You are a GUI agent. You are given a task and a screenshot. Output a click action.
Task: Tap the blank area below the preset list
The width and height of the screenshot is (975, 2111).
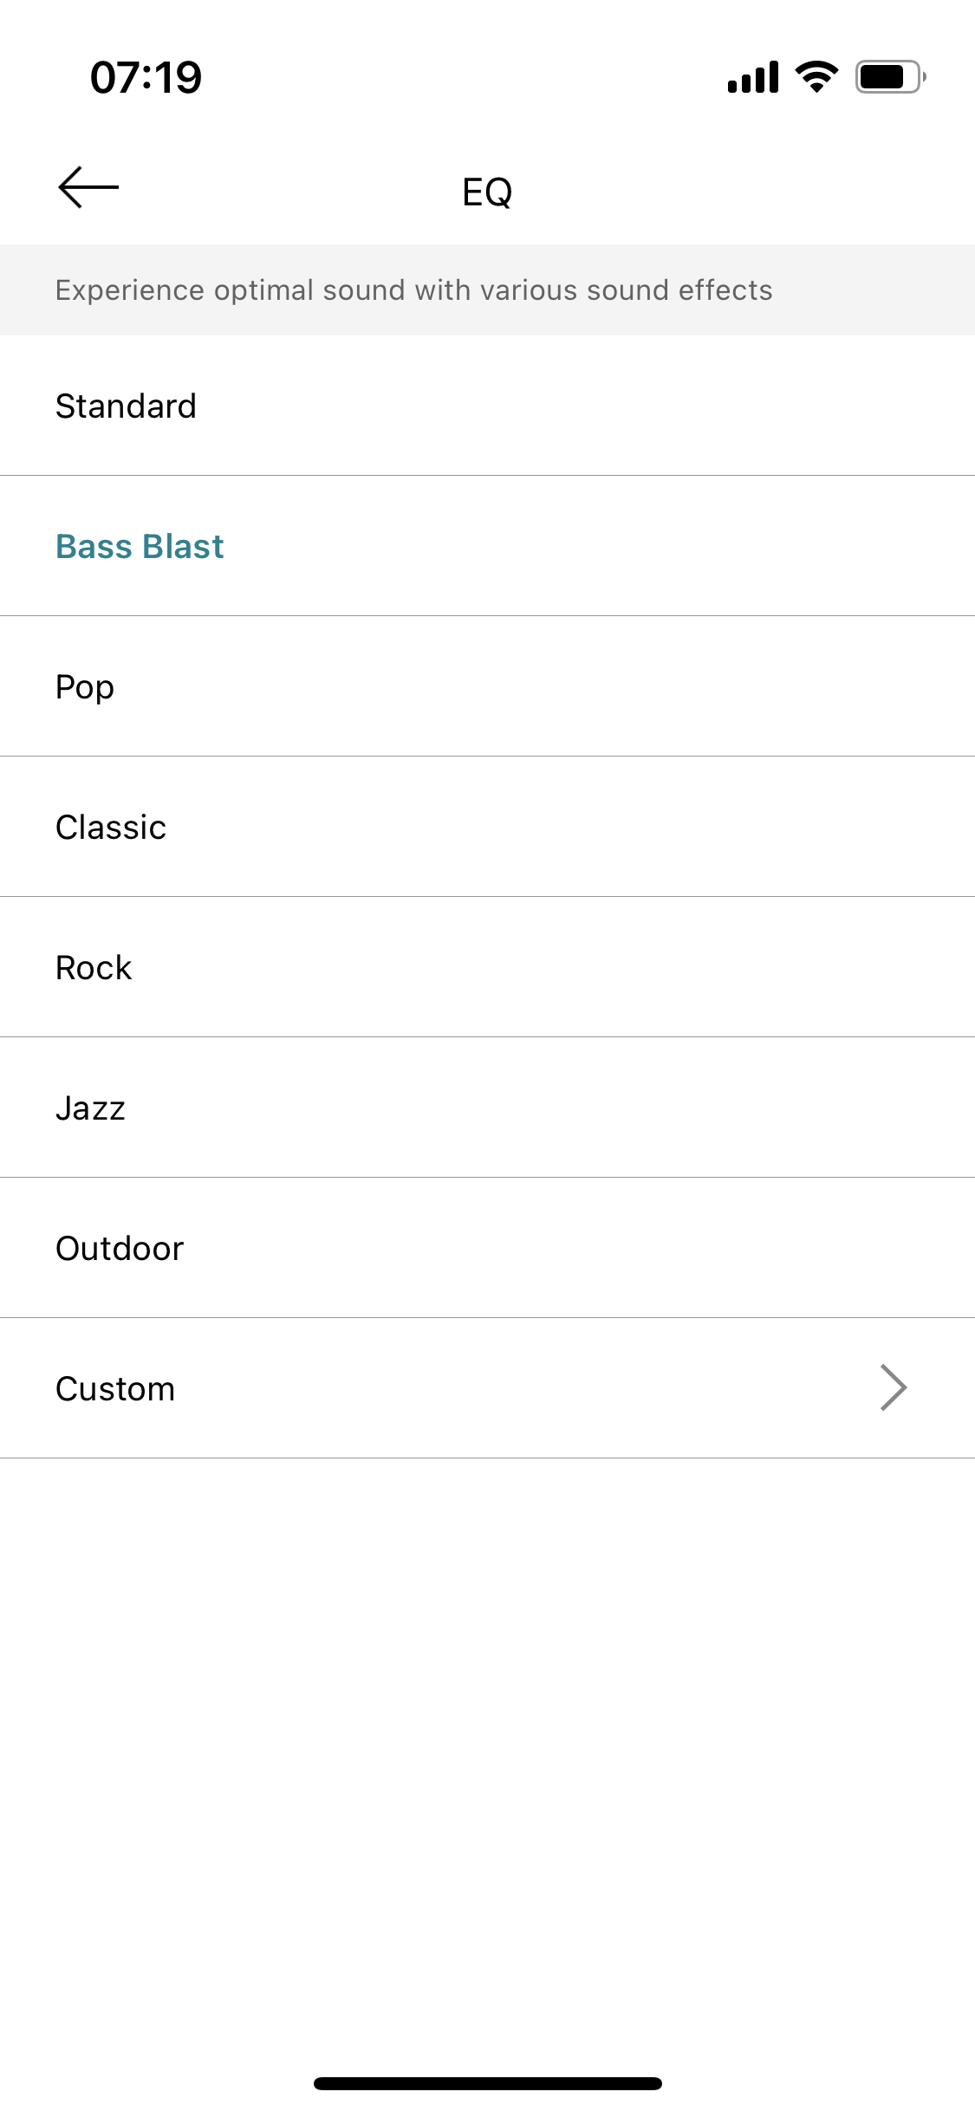(x=487, y=1759)
